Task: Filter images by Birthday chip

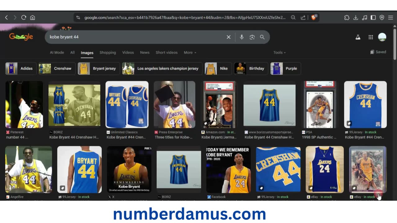Action: (251, 68)
